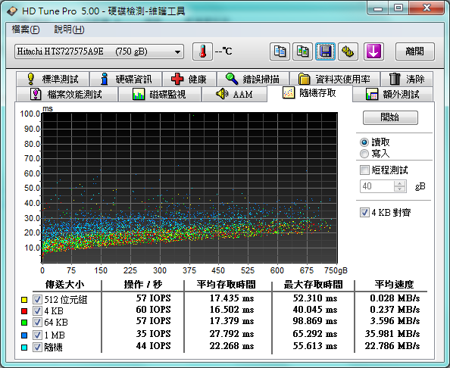Click the 98.869 ms maximum access value

(315, 321)
